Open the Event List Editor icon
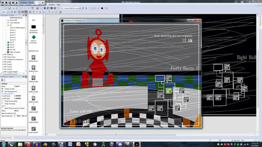This screenshot has width=262, height=147. click(55, 8)
